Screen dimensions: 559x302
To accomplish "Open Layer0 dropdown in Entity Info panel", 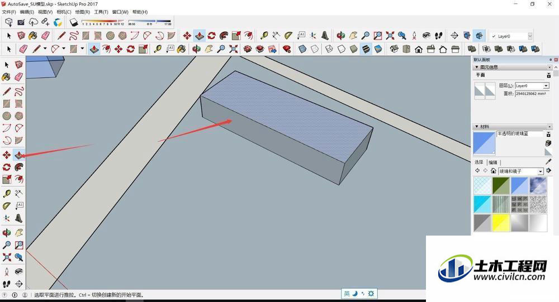I will pos(546,86).
